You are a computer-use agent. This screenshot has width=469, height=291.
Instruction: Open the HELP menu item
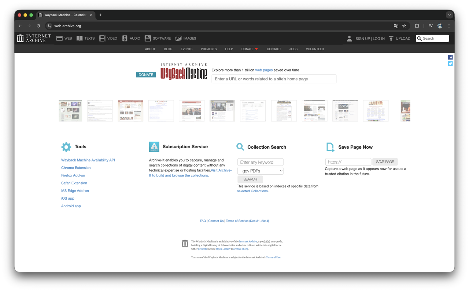pyautogui.click(x=229, y=49)
